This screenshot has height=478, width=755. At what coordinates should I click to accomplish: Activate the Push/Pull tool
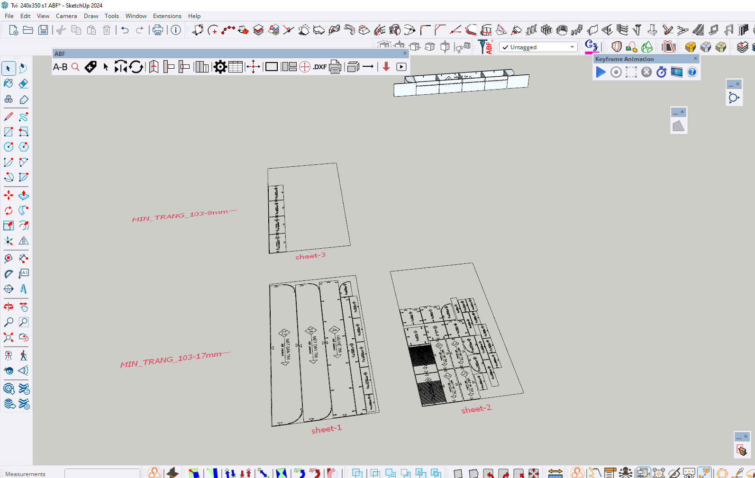point(23,195)
